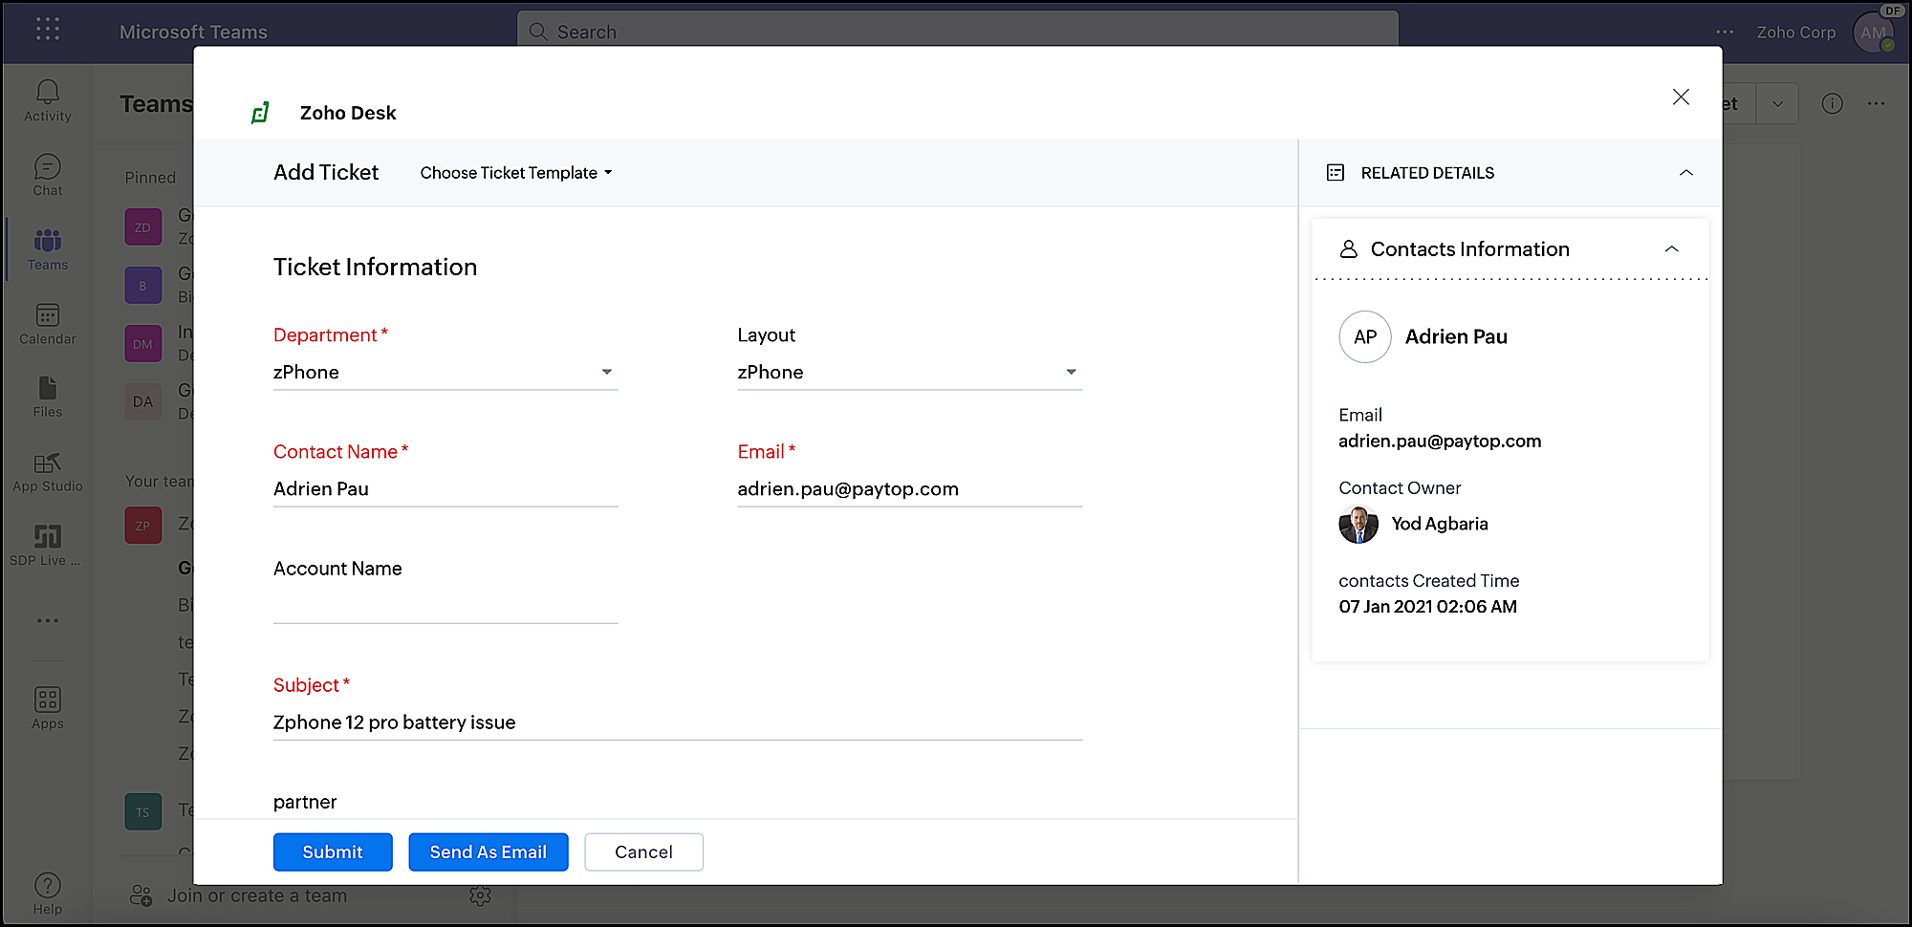
Task: Click the Ticket Information heading
Action: coord(375,267)
